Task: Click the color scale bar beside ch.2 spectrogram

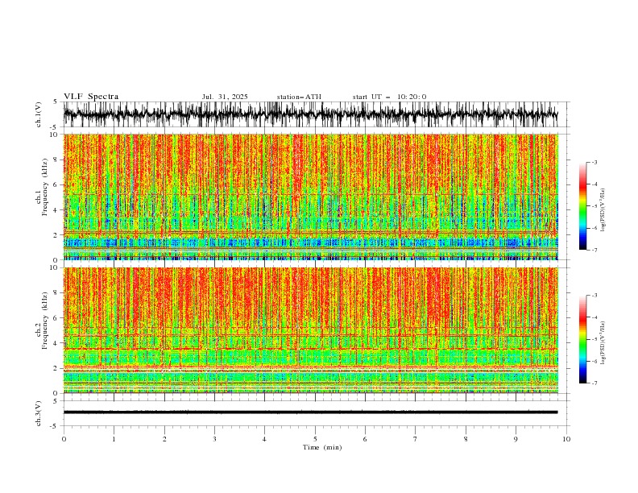Action: (582, 339)
